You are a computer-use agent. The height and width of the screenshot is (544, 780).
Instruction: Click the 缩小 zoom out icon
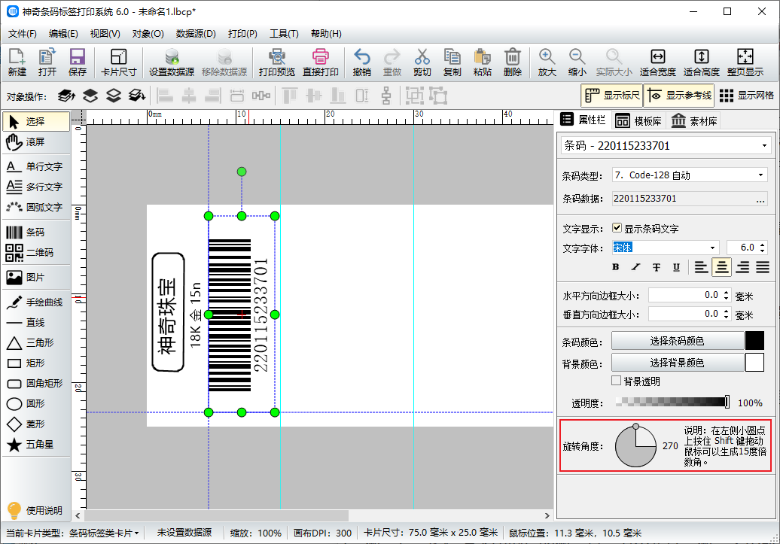click(577, 62)
